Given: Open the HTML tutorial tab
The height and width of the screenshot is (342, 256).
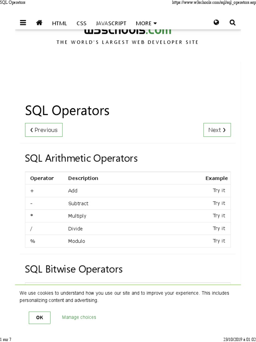Looking at the screenshot, I should tap(59, 23).
